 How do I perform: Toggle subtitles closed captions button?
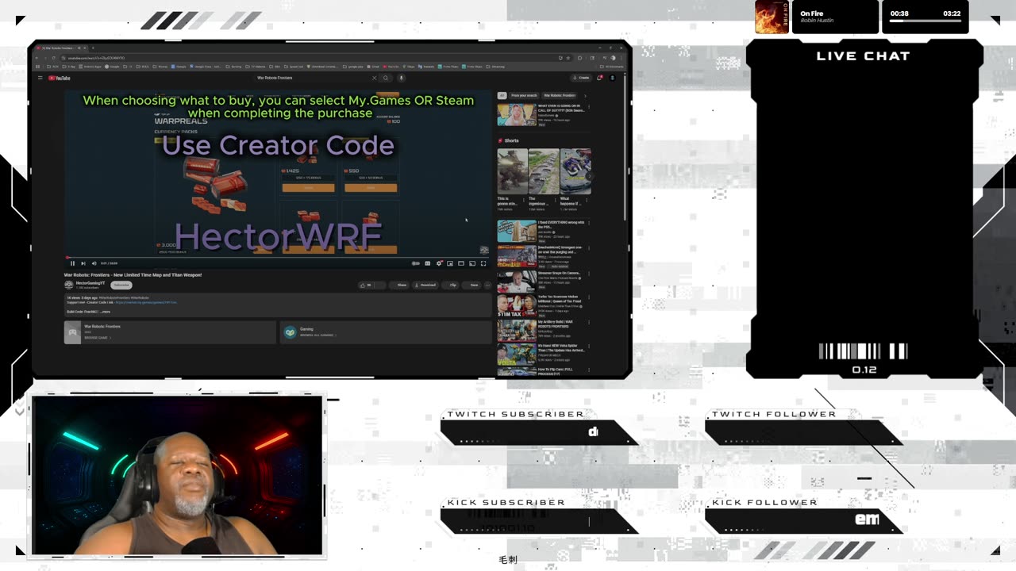click(x=428, y=263)
